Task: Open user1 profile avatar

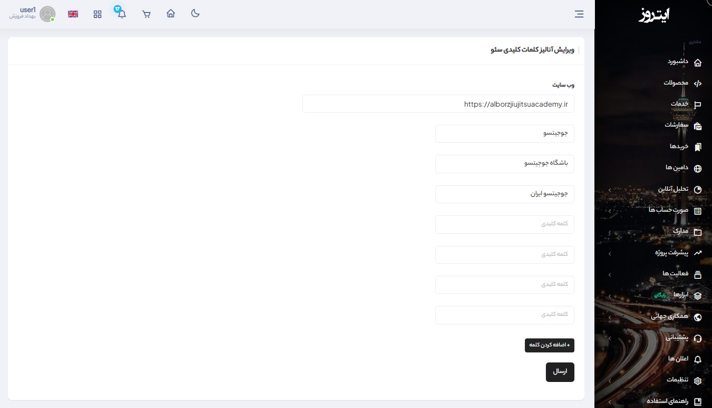Action: pyautogui.click(x=48, y=14)
